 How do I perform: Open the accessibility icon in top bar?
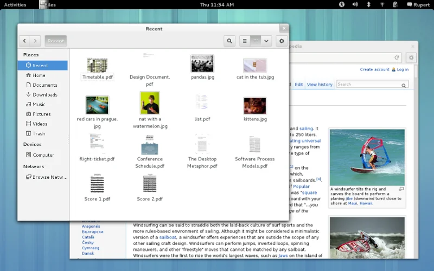click(x=342, y=4)
